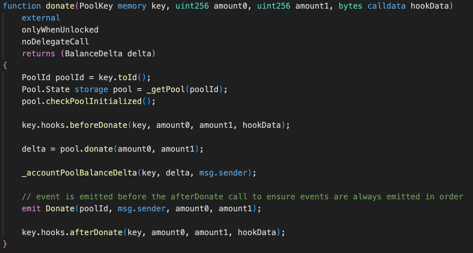
Task: Click 'emit' keyword
Action: [31, 209]
